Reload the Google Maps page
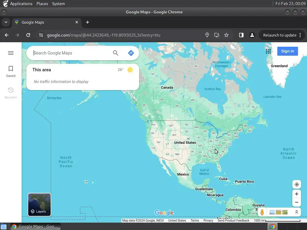Image resolution: width=307 pixels, height=230 pixels. (28, 35)
